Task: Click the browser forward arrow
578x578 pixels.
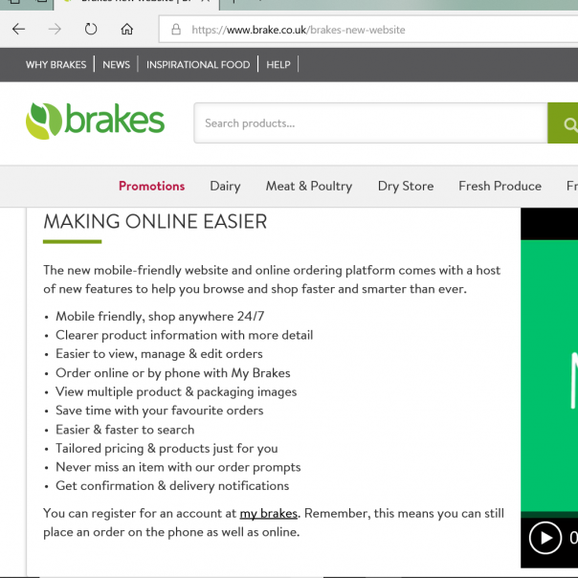Action: 55,30
